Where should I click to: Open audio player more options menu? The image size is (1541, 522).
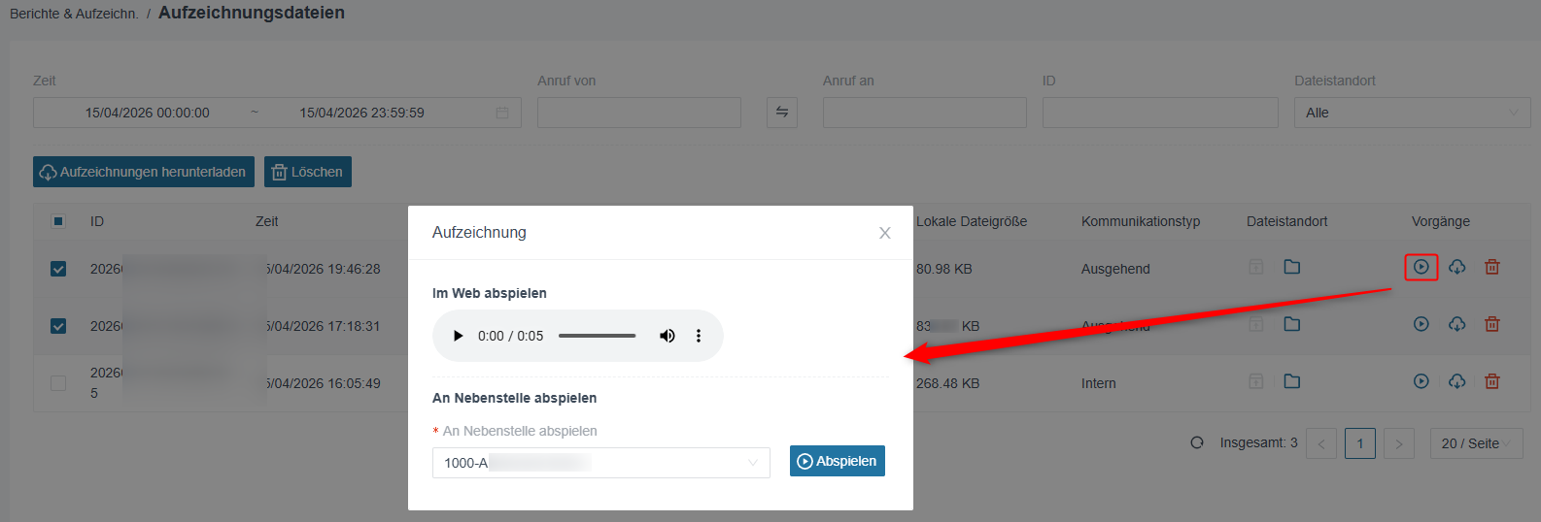tap(698, 336)
